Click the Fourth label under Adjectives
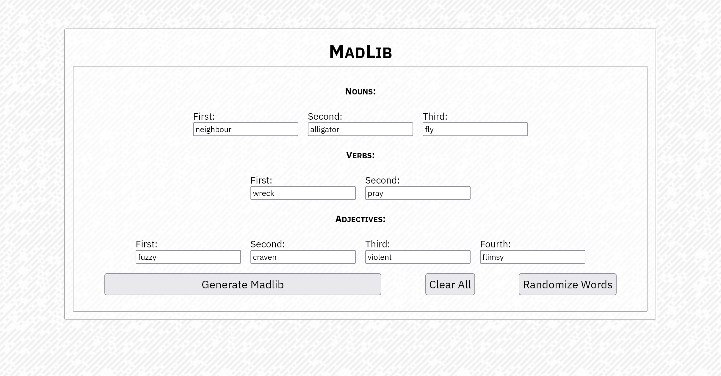Viewport: 721px width, 376px height. pyautogui.click(x=495, y=244)
